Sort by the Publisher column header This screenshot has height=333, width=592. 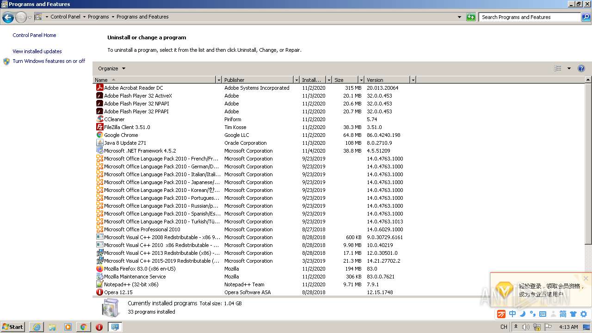point(258,80)
